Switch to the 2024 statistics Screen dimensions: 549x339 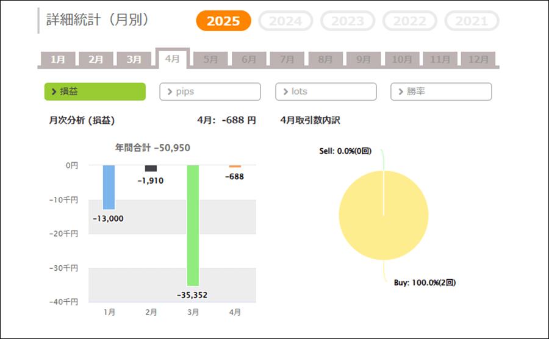[x=285, y=21]
